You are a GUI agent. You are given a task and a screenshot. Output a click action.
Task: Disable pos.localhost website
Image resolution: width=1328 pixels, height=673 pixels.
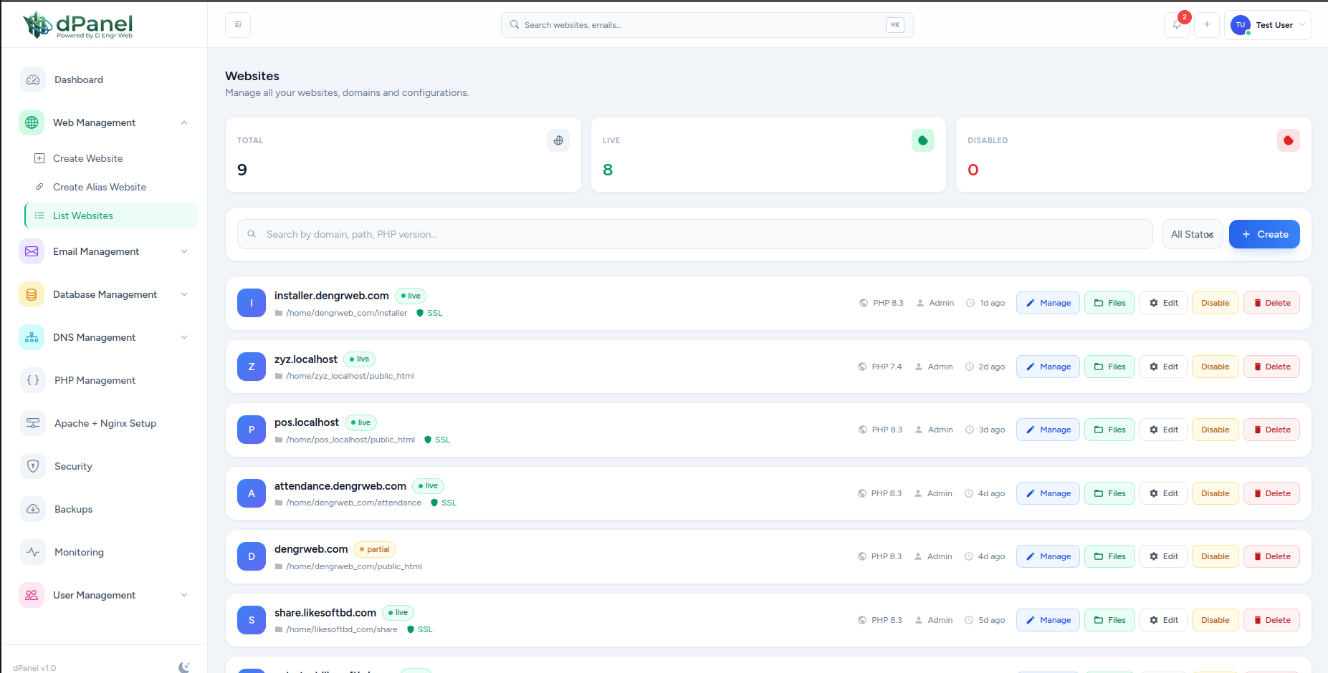(x=1215, y=430)
